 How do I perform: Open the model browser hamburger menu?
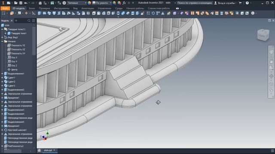point(34,21)
